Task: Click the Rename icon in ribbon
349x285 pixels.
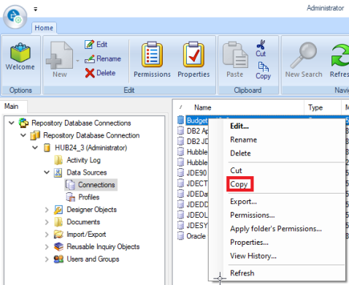Action: [90, 58]
